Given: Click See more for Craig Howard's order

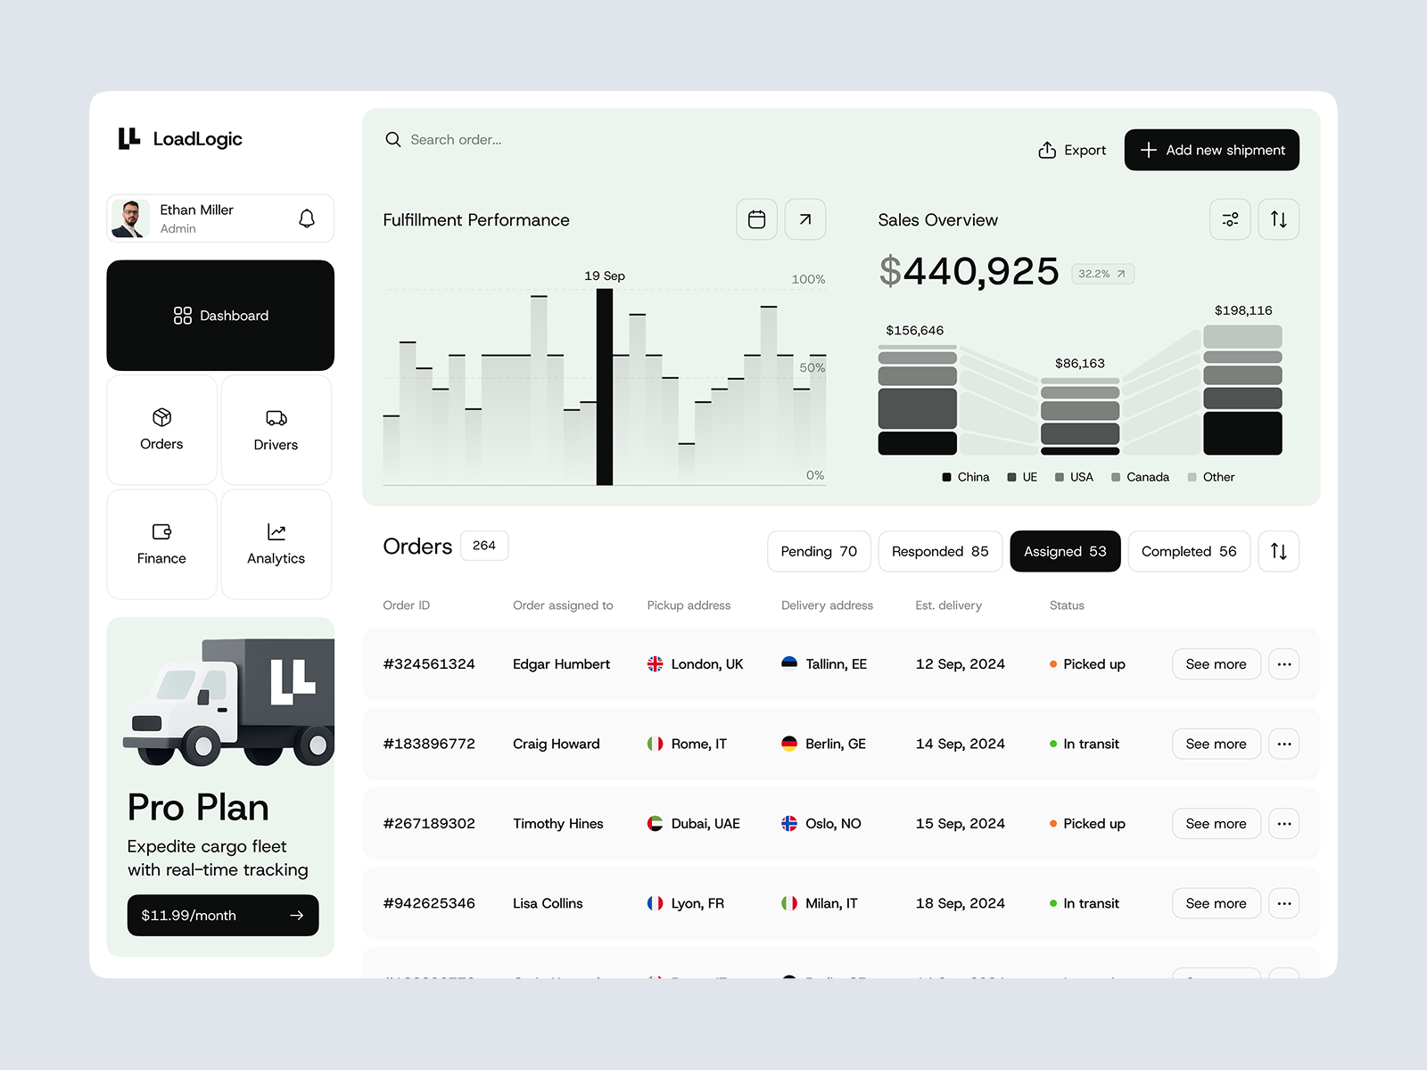Looking at the screenshot, I should (1216, 744).
